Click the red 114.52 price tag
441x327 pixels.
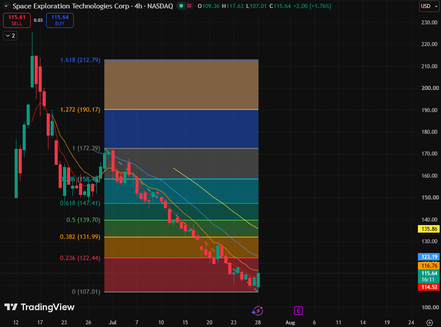[429, 287]
